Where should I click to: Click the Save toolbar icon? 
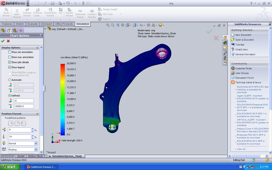pyautogui.click(x=53, y=3)
